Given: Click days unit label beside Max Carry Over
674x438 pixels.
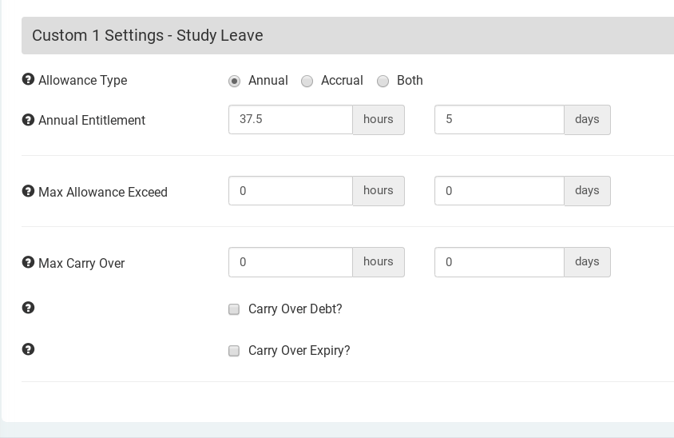Looking at the screenshot, I should [x=587, y=262].
